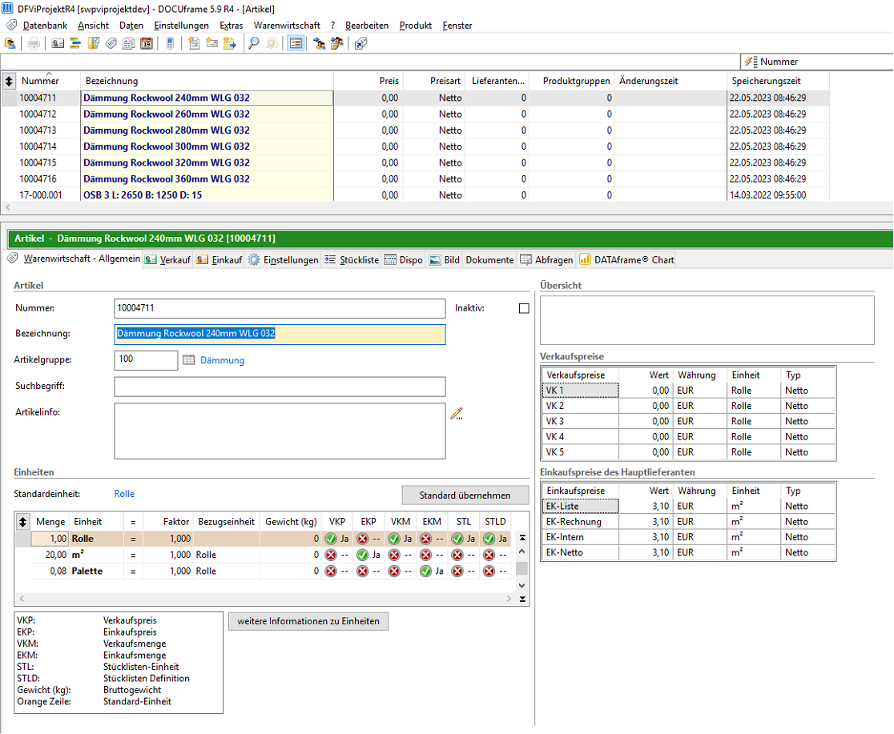Click the sort arrows icon in Einheiten table
This screenshot has height=734, width=894.
click(22, 521)
